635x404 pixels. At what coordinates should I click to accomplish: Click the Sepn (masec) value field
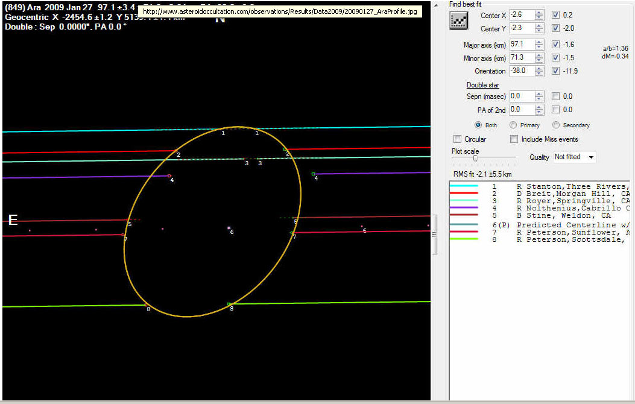[x=522, y=96]
